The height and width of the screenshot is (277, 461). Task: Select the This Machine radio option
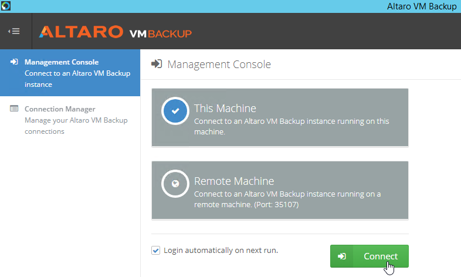(x=175, y=111)
